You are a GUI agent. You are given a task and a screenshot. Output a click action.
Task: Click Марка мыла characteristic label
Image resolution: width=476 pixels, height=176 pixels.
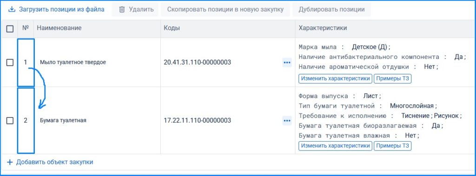click(317, 47)
